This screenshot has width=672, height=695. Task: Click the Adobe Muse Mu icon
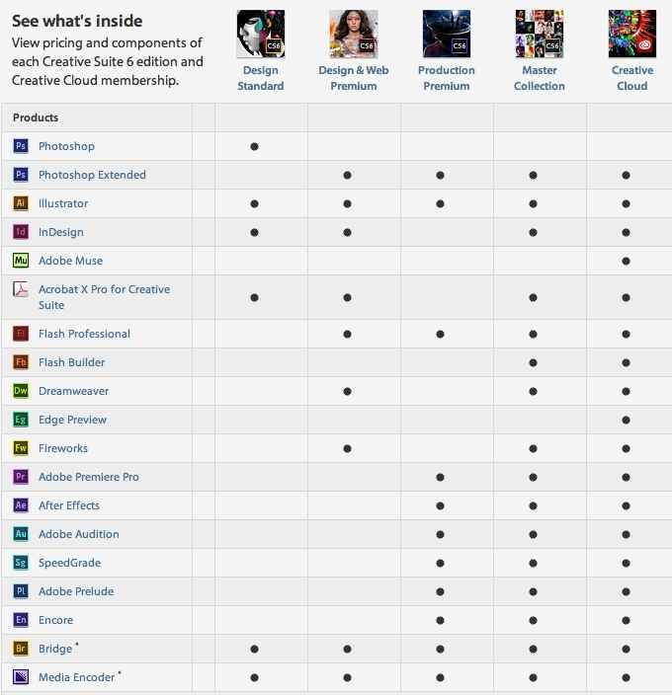pyautogui.click(x=21, y=261)
